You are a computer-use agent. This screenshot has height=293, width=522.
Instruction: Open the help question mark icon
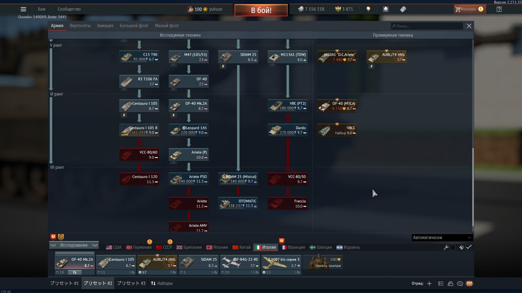coord(499,9)
